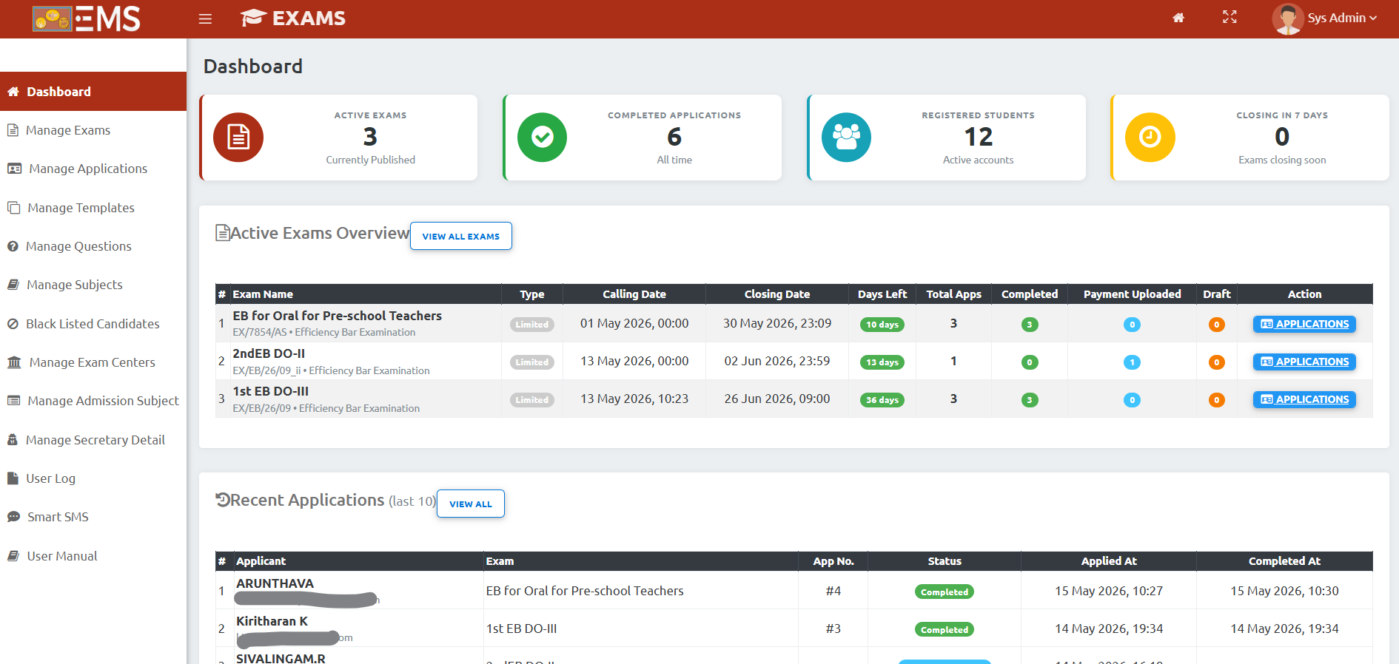Click completed time '15 May 2026, 10:30'
Image resolution: width=1399 pixels, height=664 pixels.
point(1284,591)
